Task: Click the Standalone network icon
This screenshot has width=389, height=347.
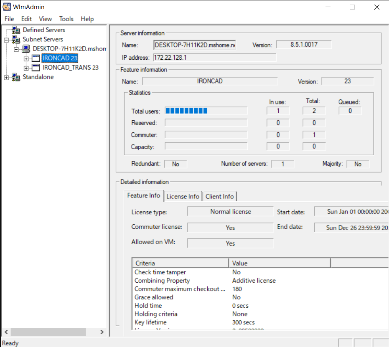Action: [x=16, y=77]
